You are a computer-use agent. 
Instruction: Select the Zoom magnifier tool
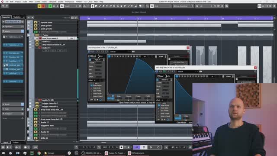click(118, 6)
